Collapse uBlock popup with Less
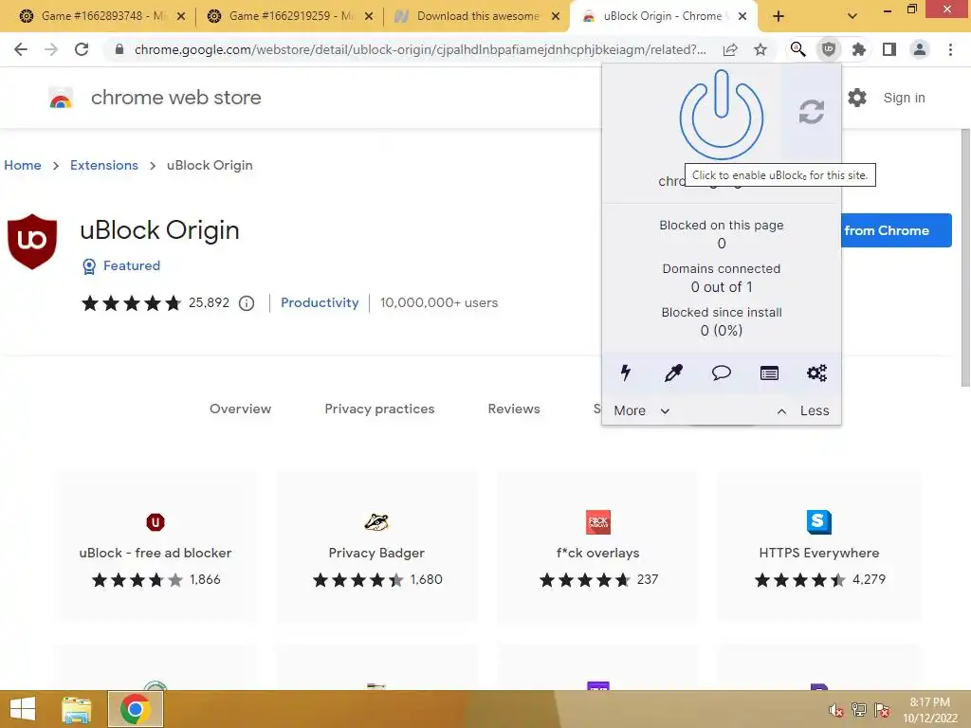 pyautogui.click(x=803, y=410)
